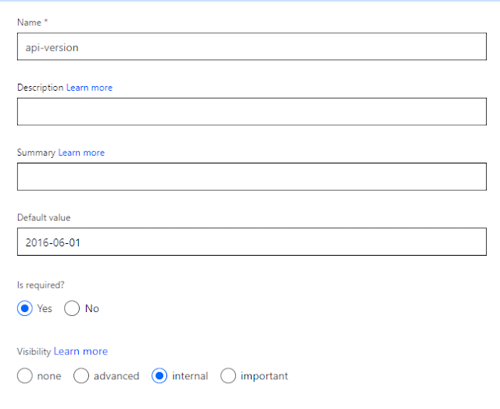Click the Is required? label
Viewport: 500px width, 409px height.
click(41, 285)
